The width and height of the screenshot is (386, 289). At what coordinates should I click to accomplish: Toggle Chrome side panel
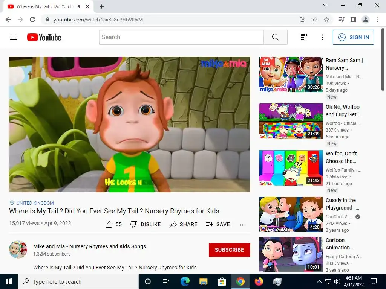[354, 20]
